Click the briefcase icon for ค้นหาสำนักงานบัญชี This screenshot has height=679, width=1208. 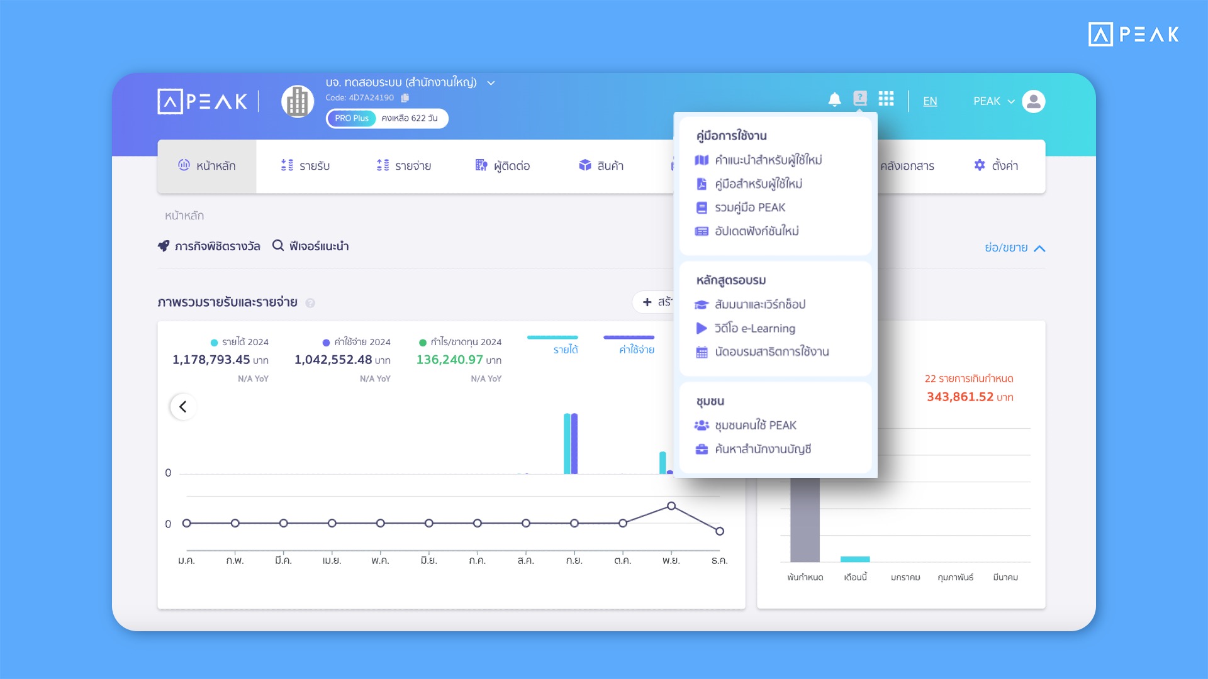[702, 449]
